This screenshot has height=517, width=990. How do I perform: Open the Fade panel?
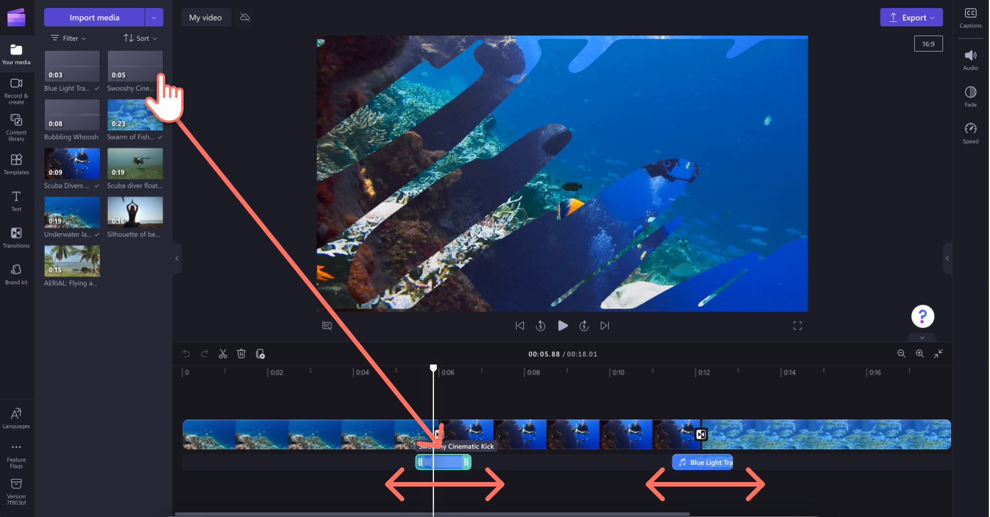point(970,96)
